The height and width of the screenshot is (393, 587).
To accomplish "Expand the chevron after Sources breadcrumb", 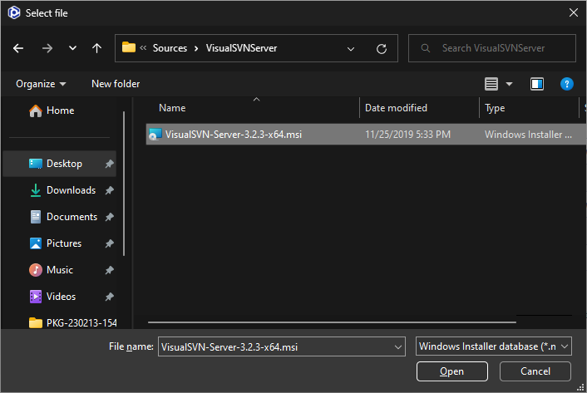I will [x=196, y=49].
